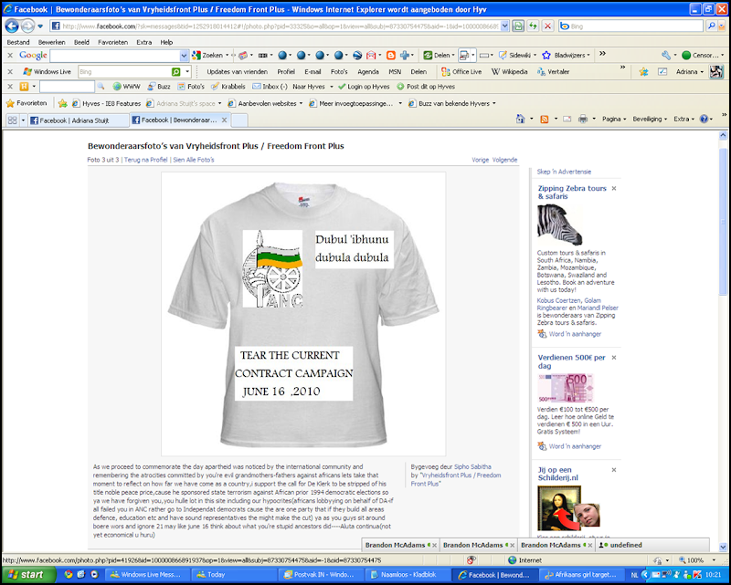The width and height of the screenshot is (731, 585).
Task: Click the Forward navigation arrow
Action: [27, 26]
